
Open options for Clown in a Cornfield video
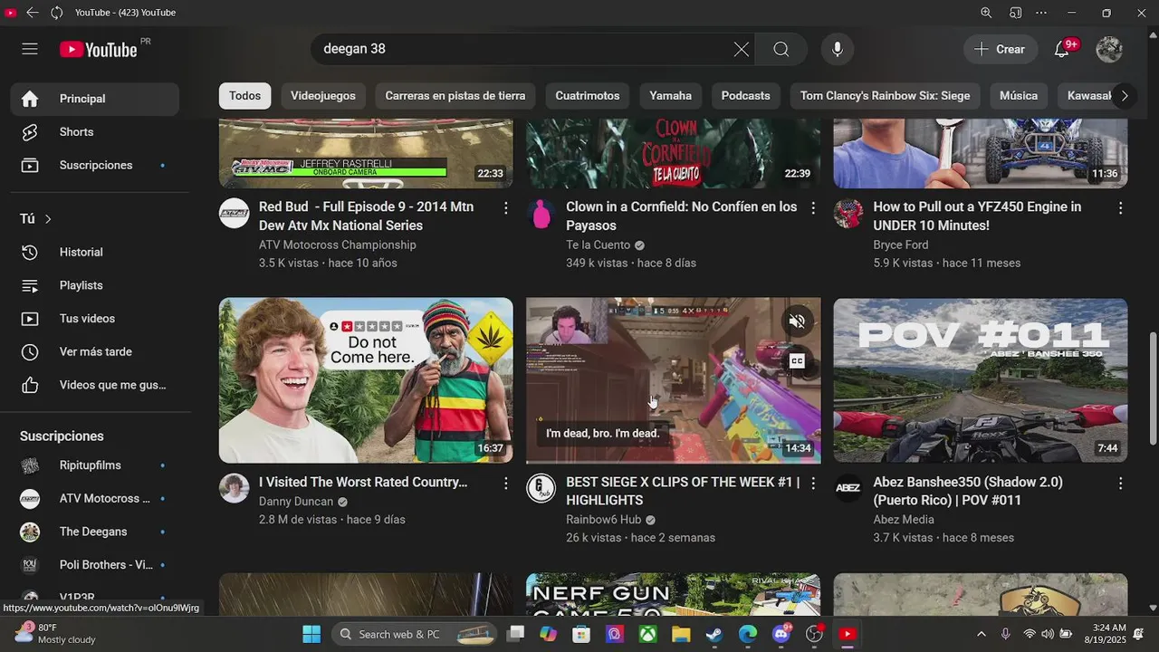pyautogui.click(x=813, y=208)
